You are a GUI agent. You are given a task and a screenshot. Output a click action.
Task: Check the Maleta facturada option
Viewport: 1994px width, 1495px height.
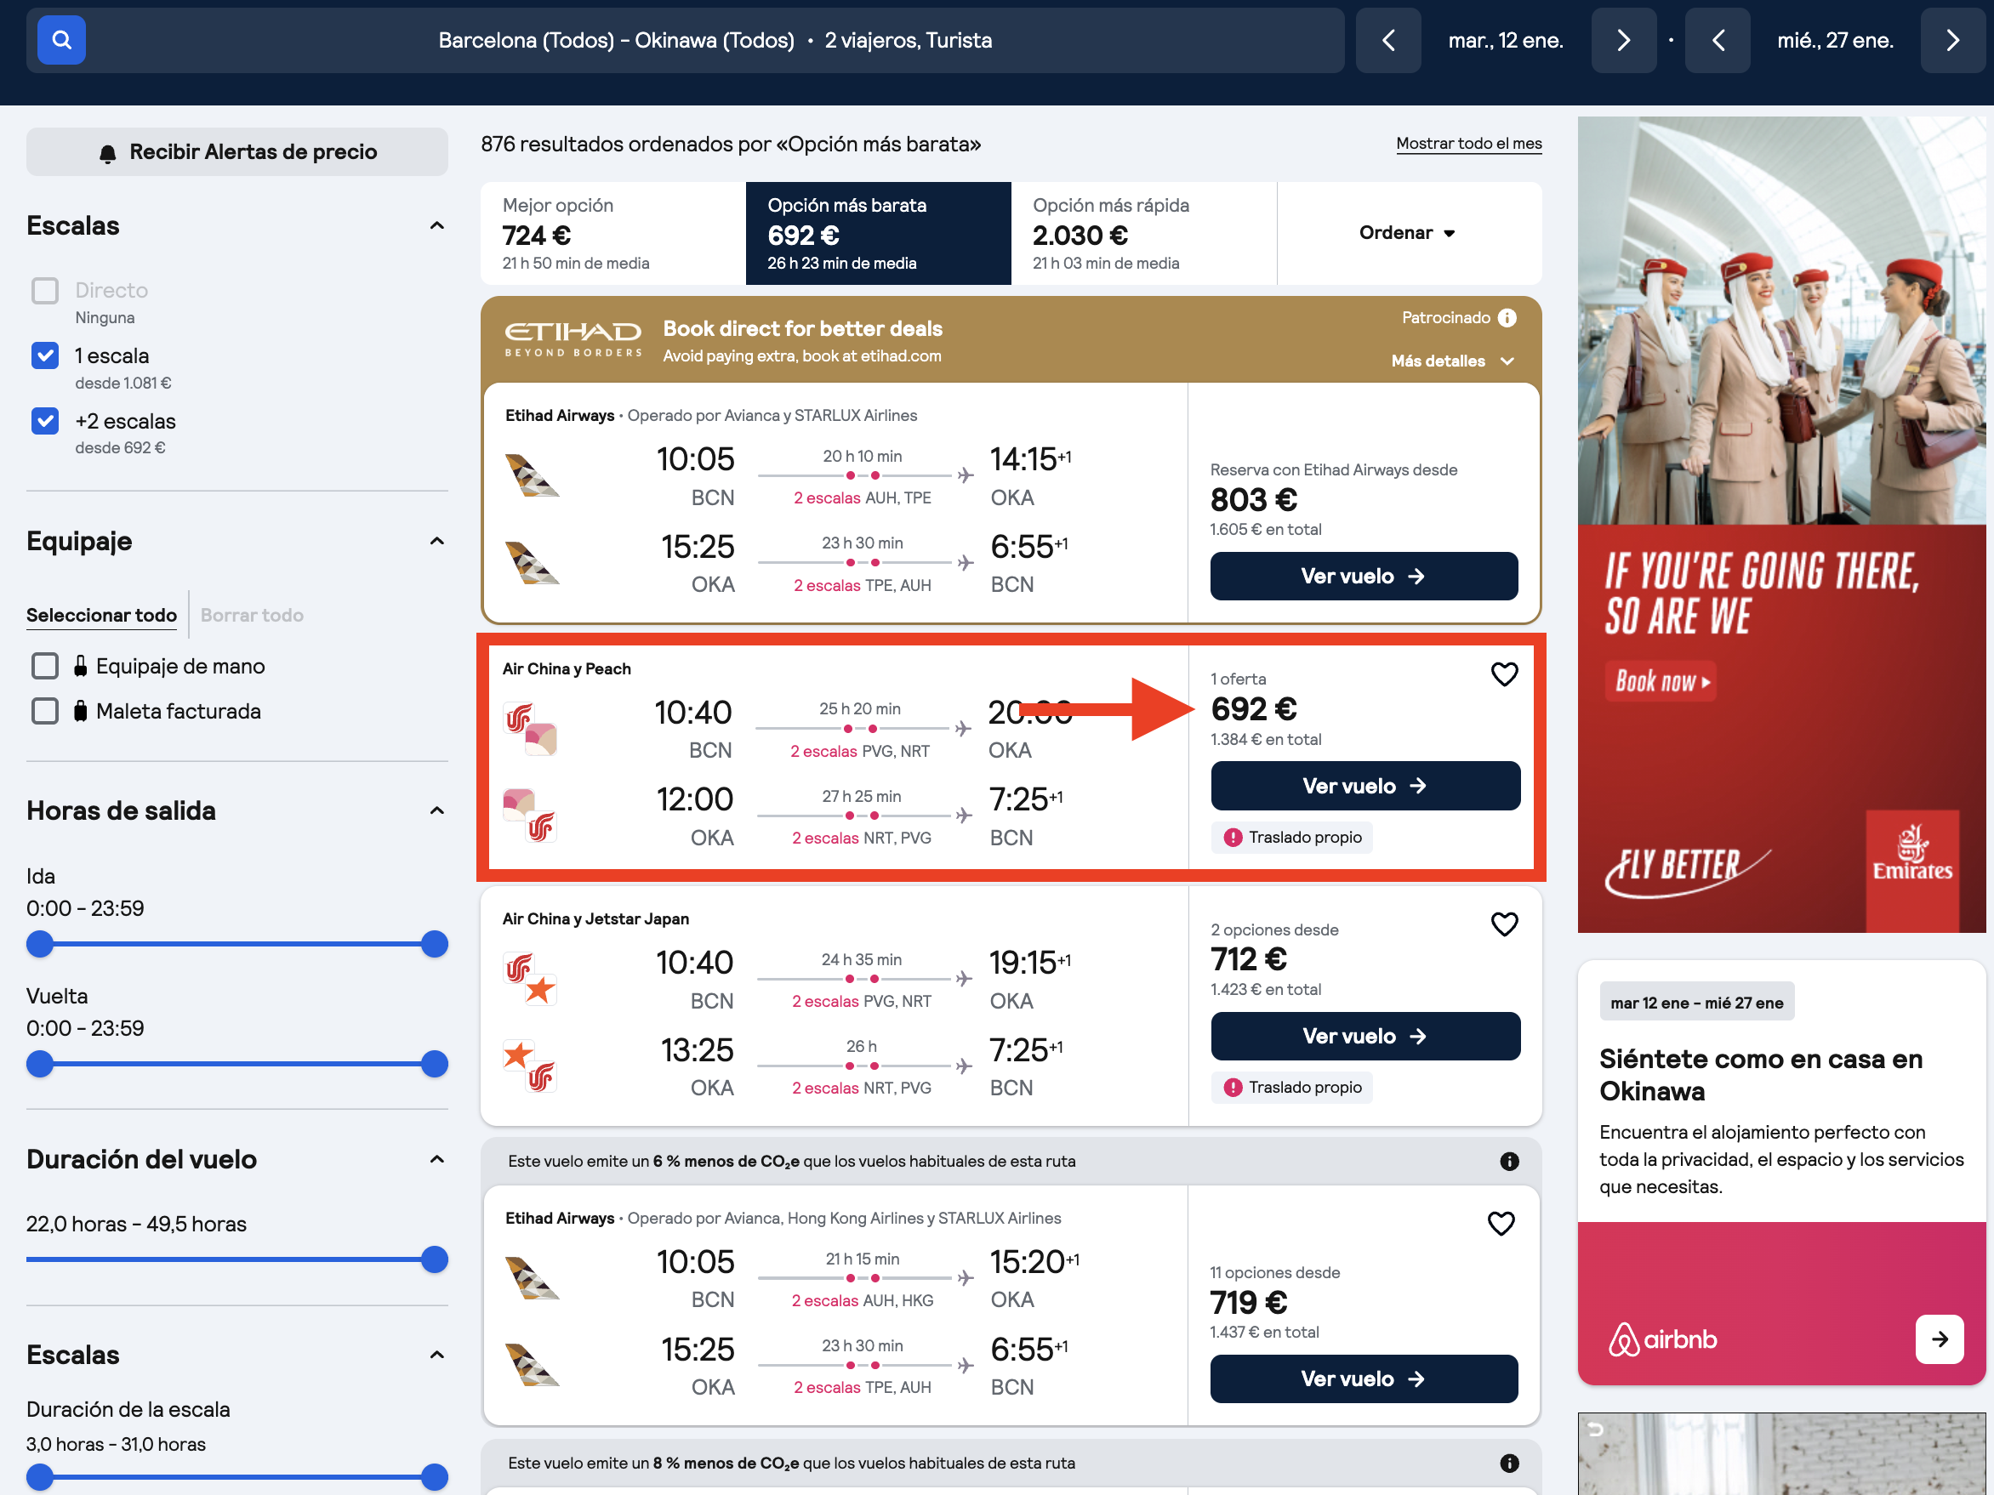45,711
